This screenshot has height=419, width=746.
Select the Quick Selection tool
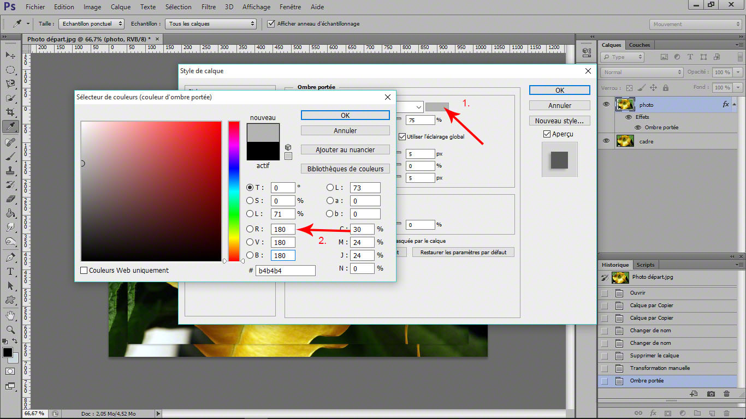(x=10, y=98)
